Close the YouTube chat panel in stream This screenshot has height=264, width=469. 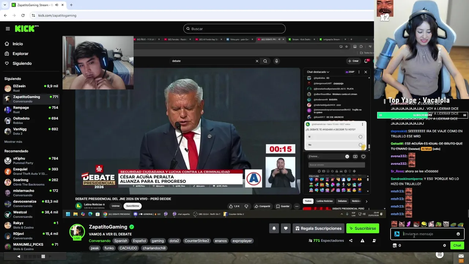(365, 72)
